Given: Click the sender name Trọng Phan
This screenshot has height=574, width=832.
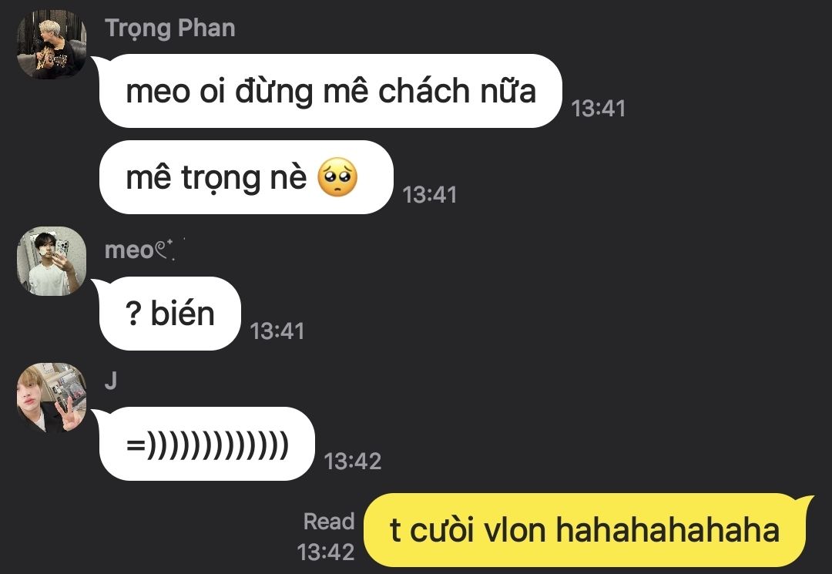Looking at the screenshot, I should coord(170,29).
